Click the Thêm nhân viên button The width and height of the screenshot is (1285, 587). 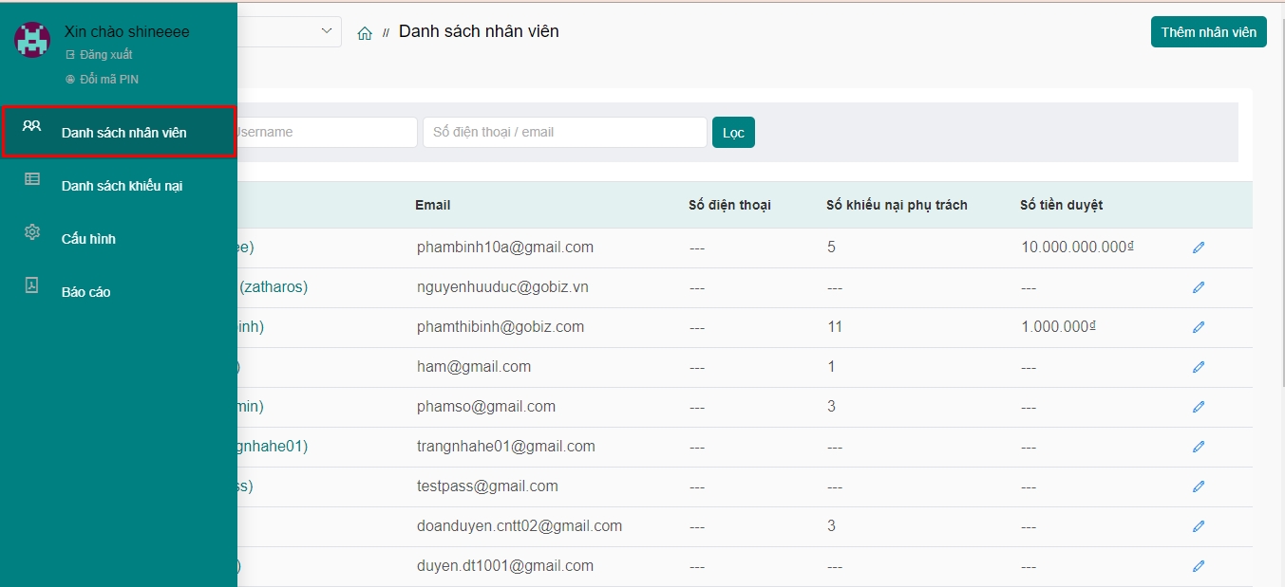1208,32
